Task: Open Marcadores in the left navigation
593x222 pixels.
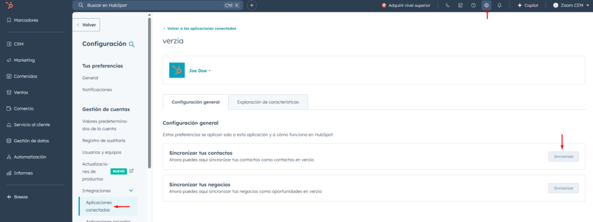Action: pyautogui.click(x=23, y=20)
